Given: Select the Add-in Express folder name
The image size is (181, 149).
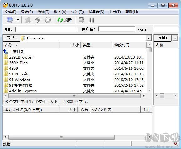Looking at the screenshot, I should click(x=23, y=91).
